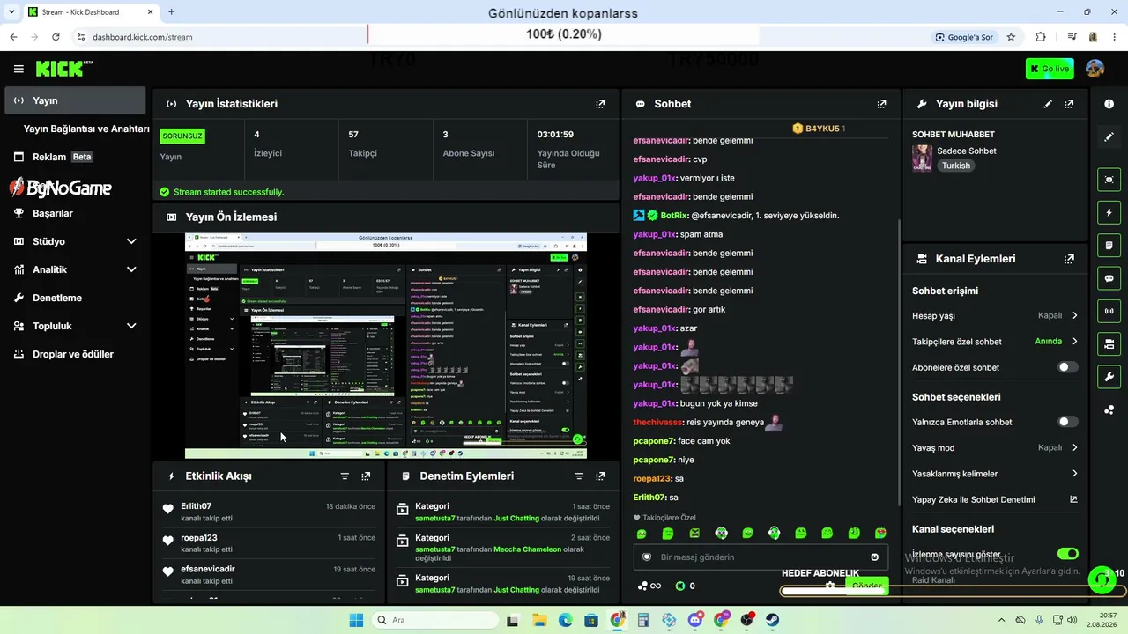
Task: Toggle the stream stats broadcast widget in right rail
Action: (1109, 311)
